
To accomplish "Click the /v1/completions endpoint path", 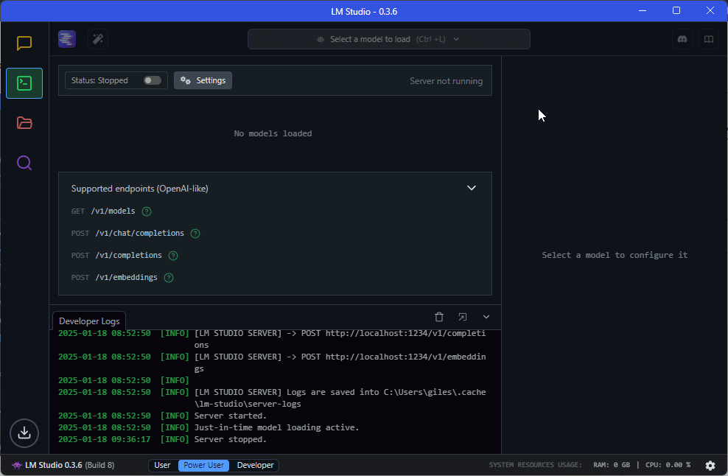I will [129, 256].
